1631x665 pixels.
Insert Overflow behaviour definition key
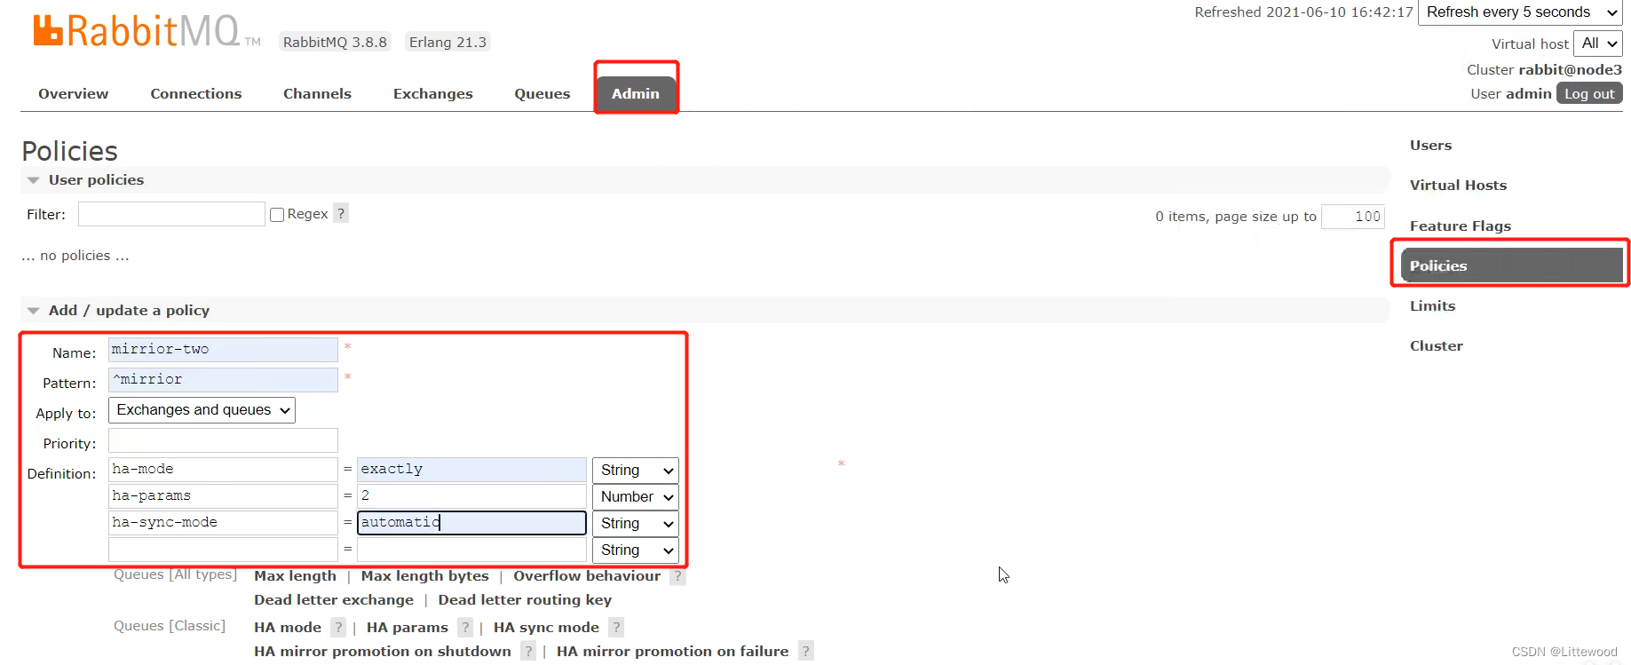tap(587, 576)
